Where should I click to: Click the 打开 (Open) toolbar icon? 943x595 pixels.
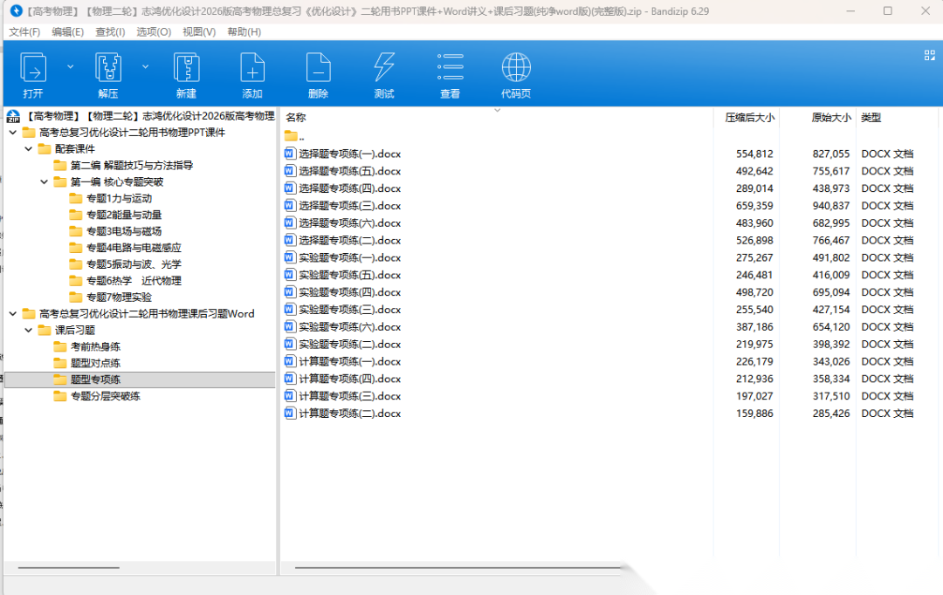click(x=33, y=68)
